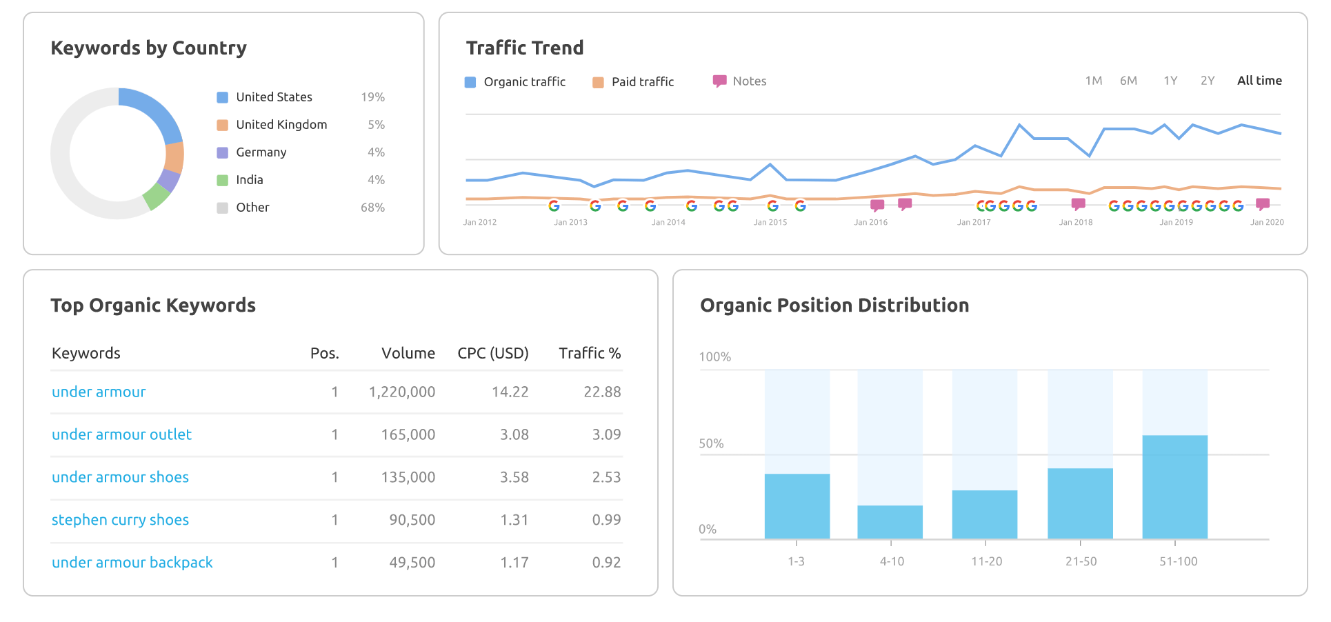Select the 2Y time range

coord(1208,81)
